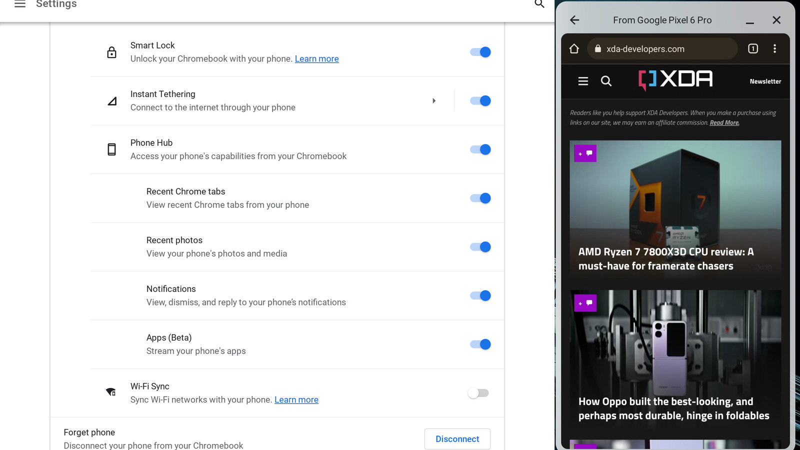This screenshot has height=450, width=800.
Task: Click the home icon in the phone browser
Action: 573,48
